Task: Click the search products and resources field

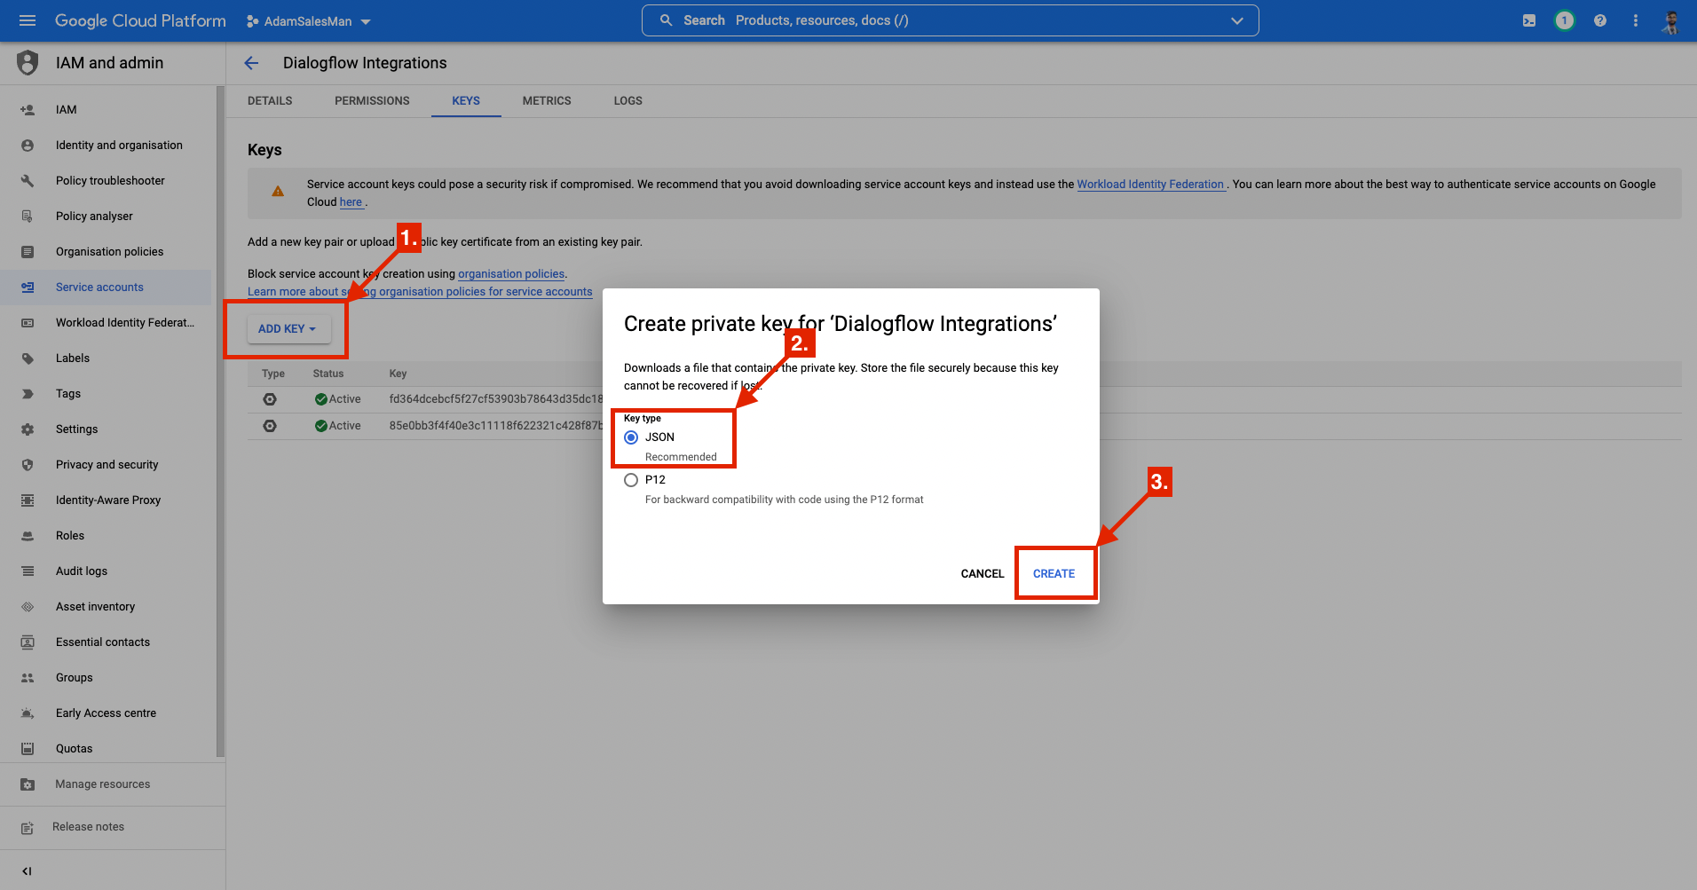Action: [950, 20]
